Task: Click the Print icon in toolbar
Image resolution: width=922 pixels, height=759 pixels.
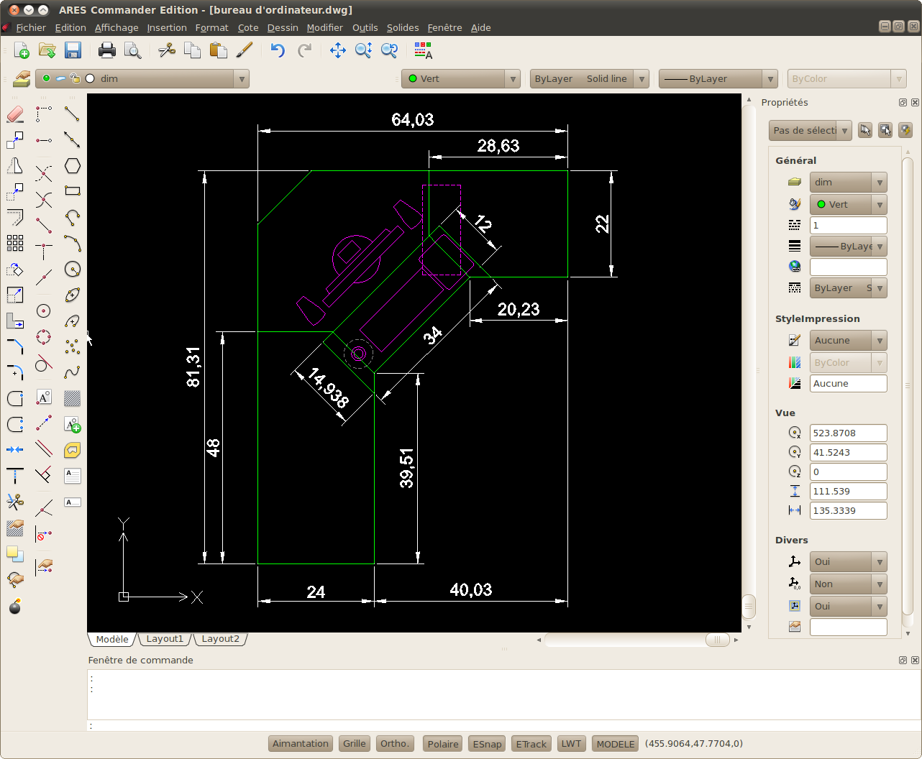Action: pos(106,50)
